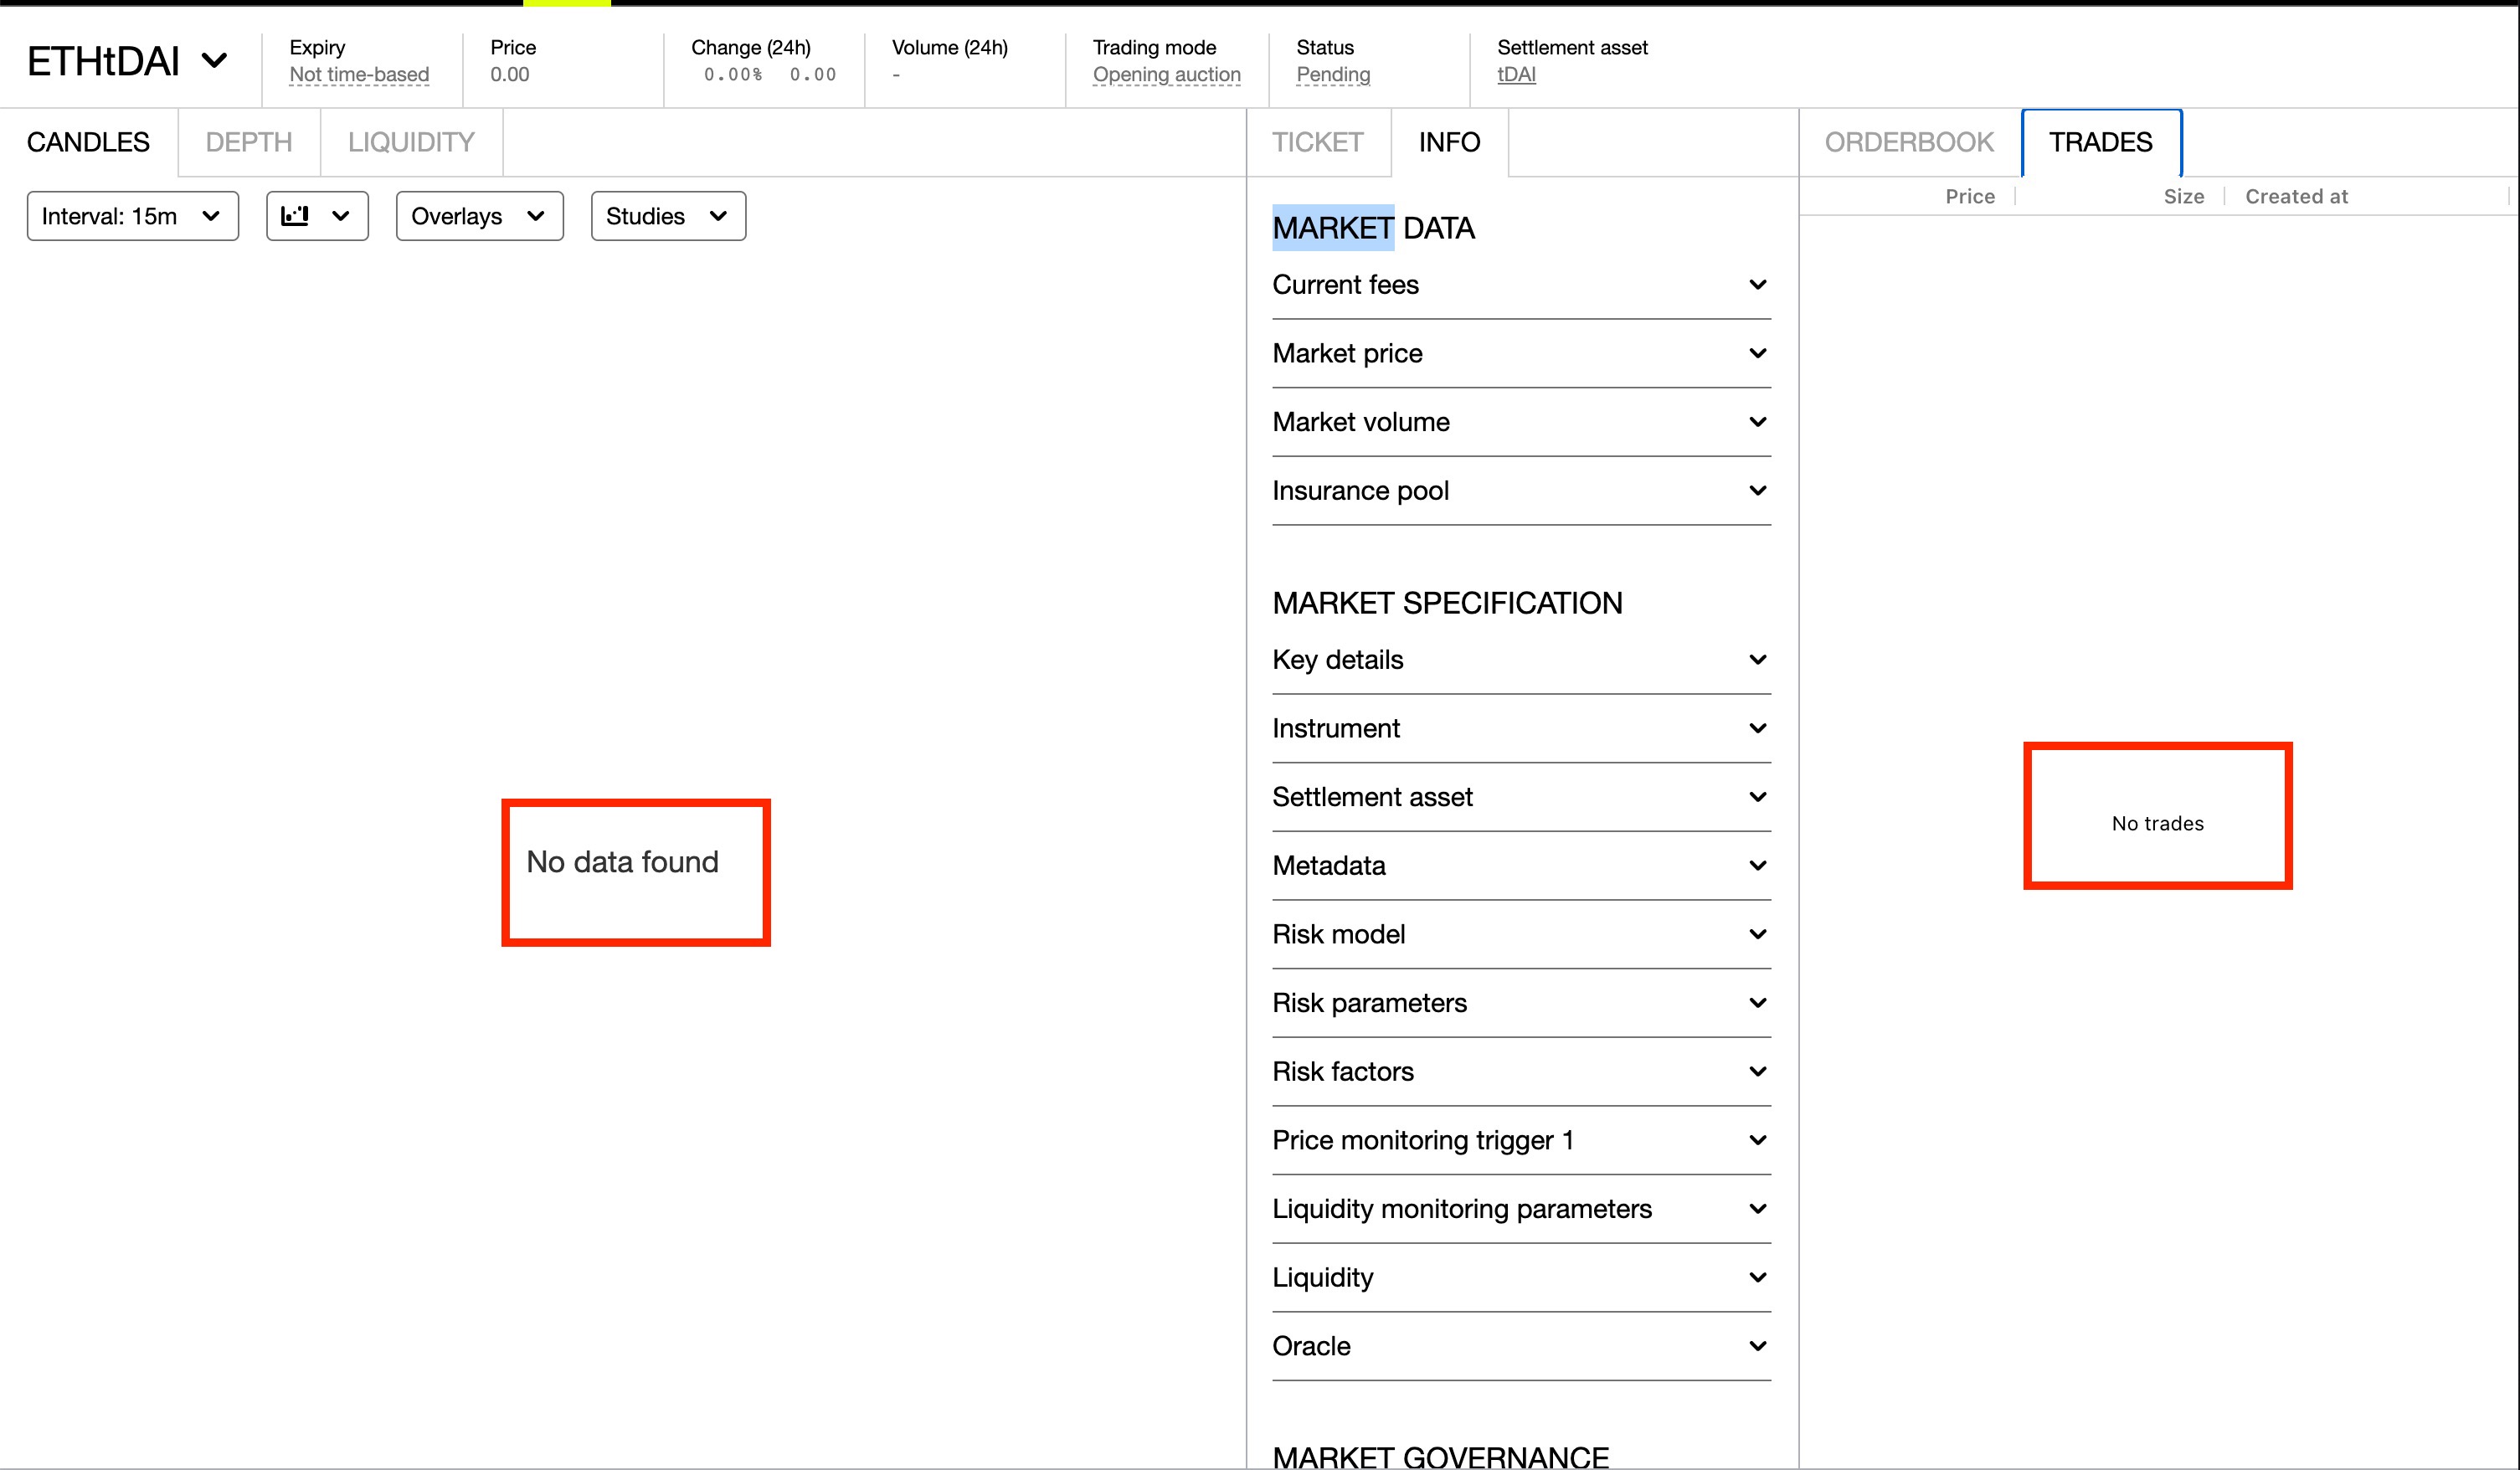
Task: Open the ETHtDAI market selector
Action: pyautogui.click(x=126, y=60)
